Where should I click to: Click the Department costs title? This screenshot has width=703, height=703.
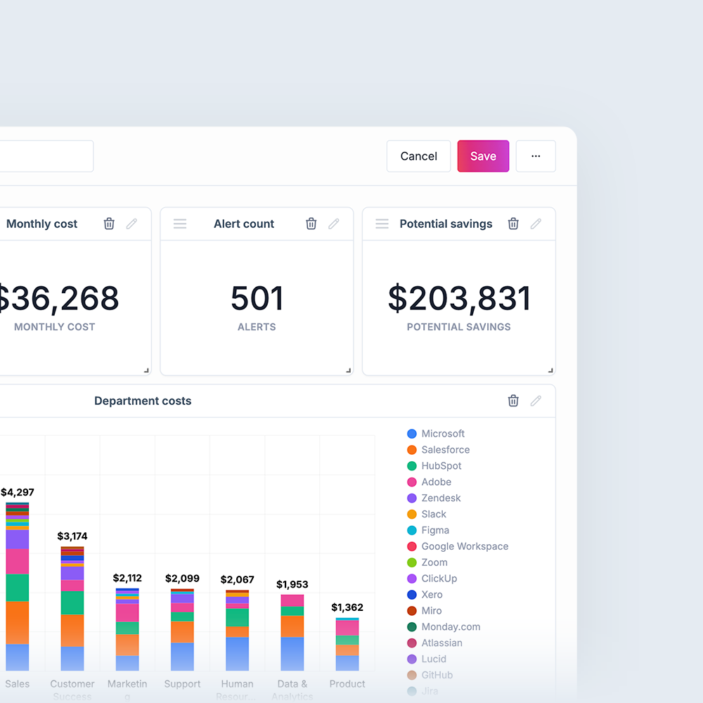click(x=143, y=401)
